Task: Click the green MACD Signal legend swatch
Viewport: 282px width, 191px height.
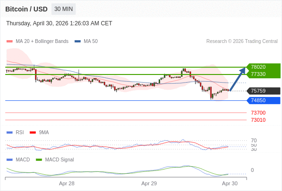Action: [39, 160]
